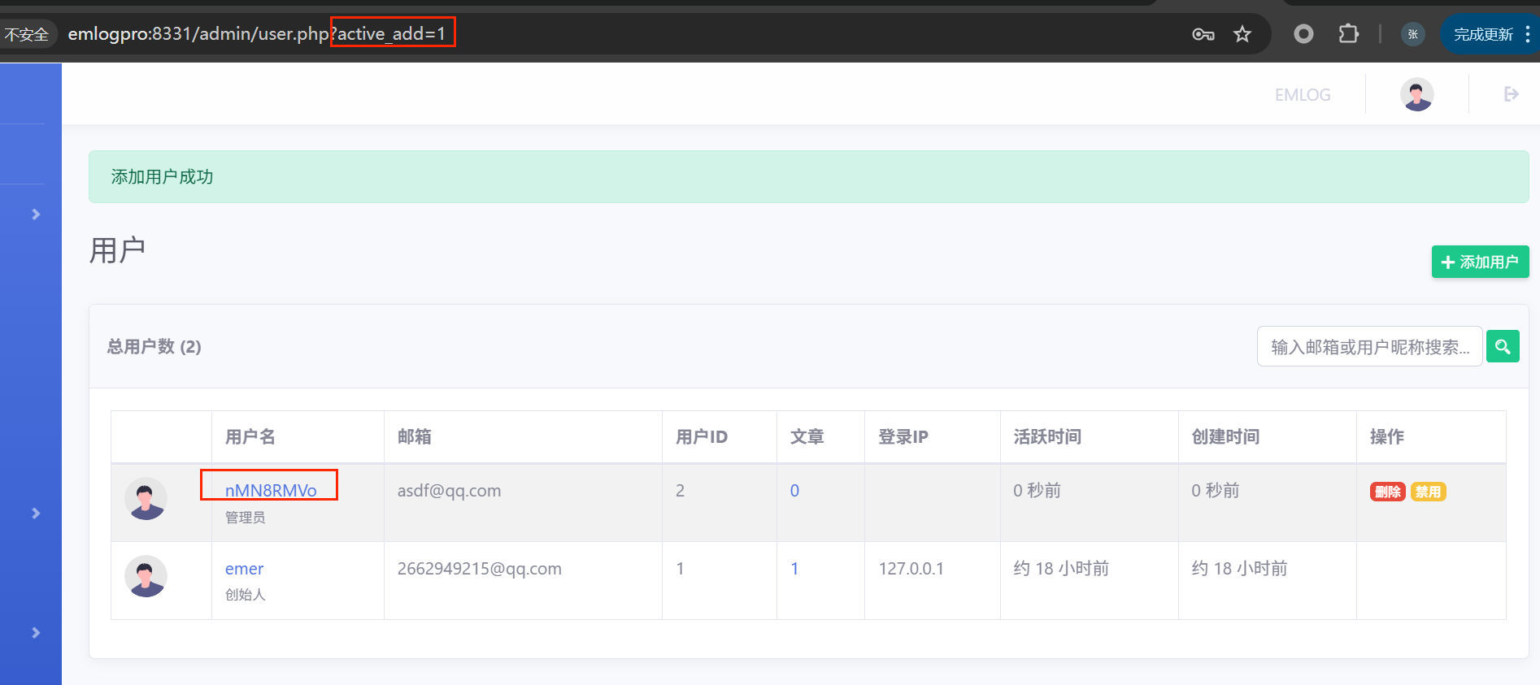Click the green search magnifier button
The height and width of the screenshot is (685, 1540).
click(1503, 347)
